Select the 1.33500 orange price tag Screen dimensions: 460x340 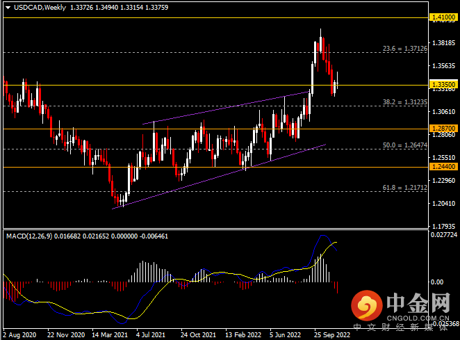(443, 85)
